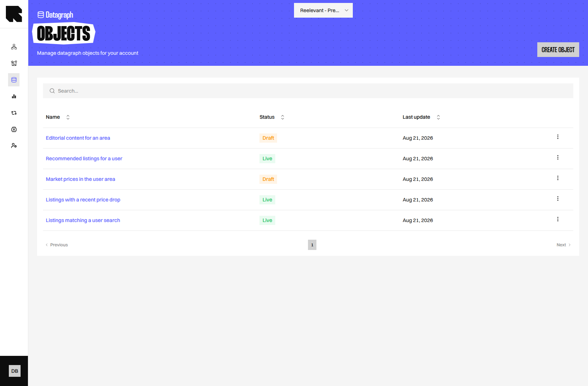Viewport: 588px width, 386px height.
Task: Click the black Reelevant logo at top left
Action: (x=14, y=14)
